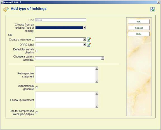The image size is (161, 130).
Task: Click inside the Follow up statement text area
Action: (x=65, y=100)
